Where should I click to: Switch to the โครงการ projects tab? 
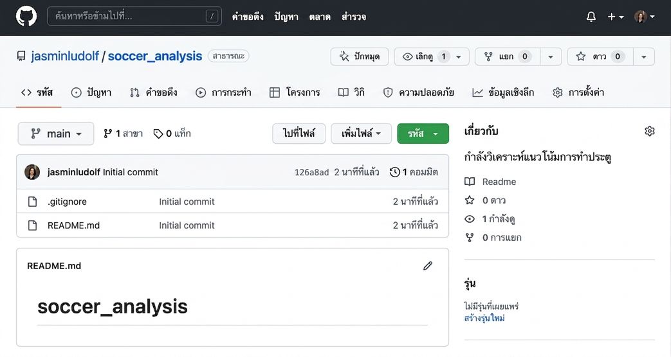coord(295,92)
